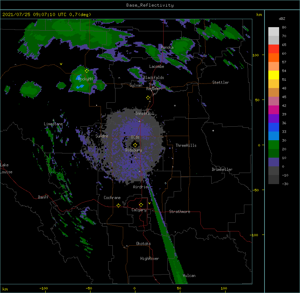
Task: Click the Calgary city label
Action: tap(139, 210)
